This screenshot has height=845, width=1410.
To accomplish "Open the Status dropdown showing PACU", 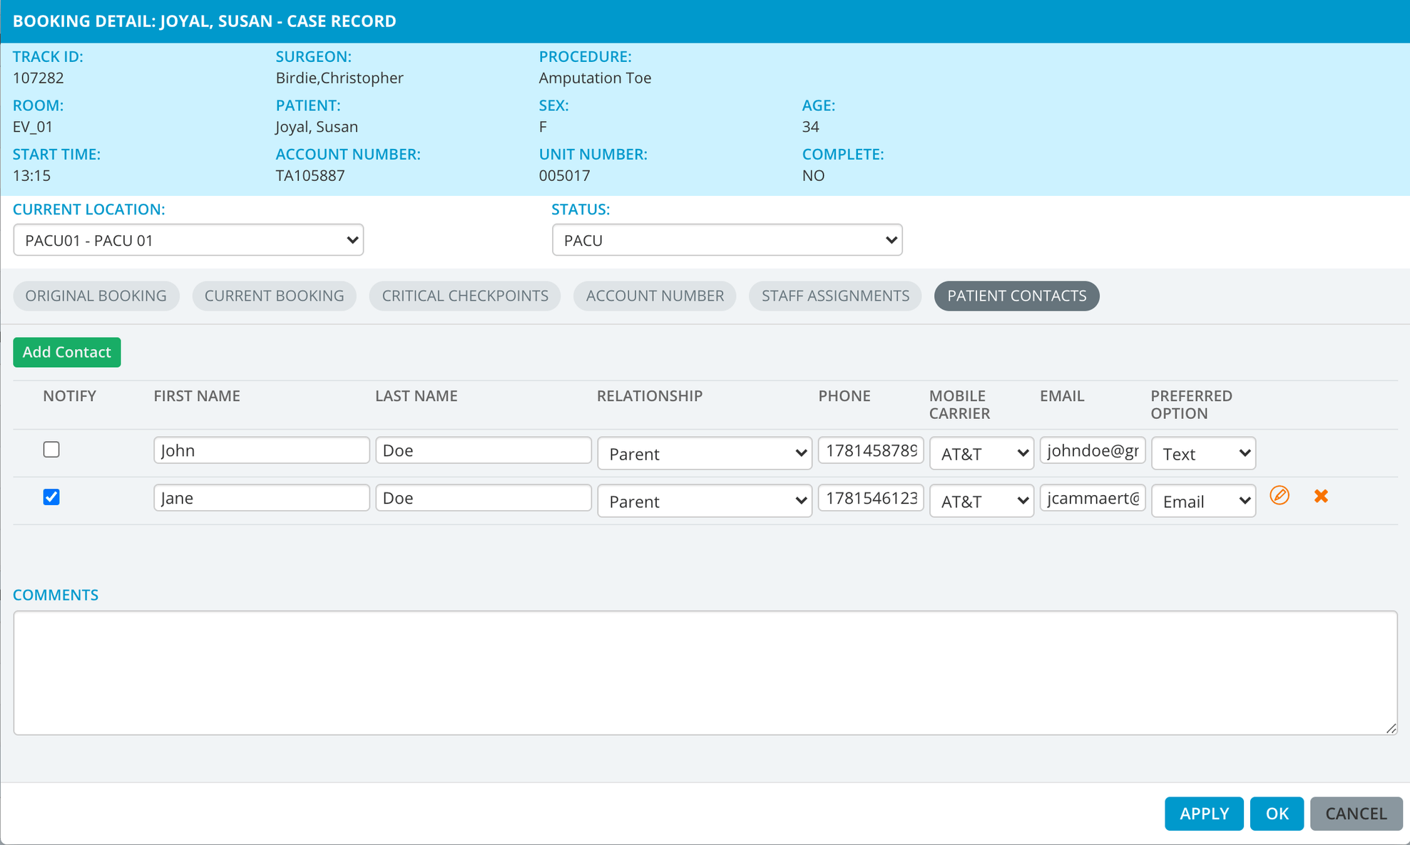I will [727, 240].
